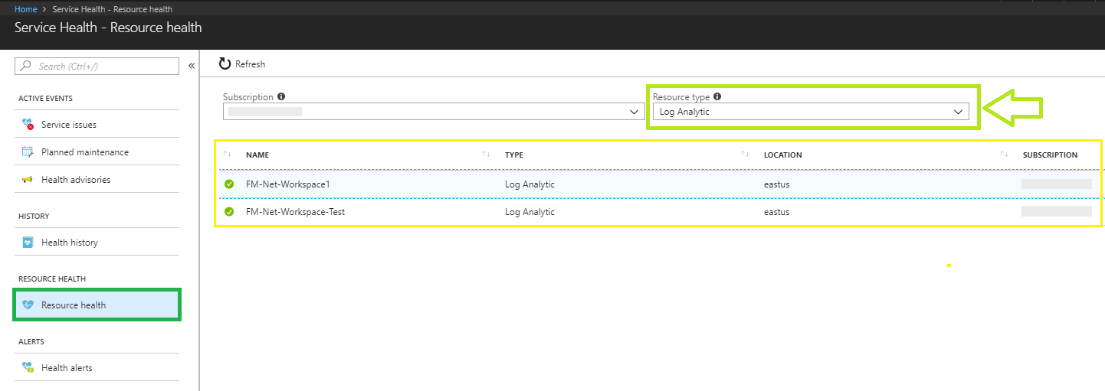Click the search magnifier icon
Image resolution: width=1105 pixels, height=391 pixels.
27,67
